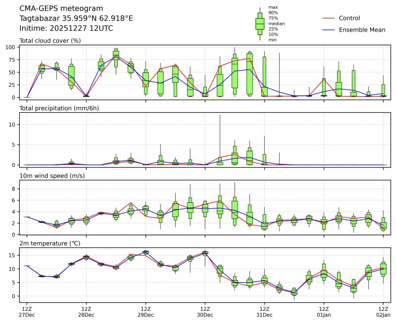Select the "Total precipitation (mm/6h)" panel title

59,108
